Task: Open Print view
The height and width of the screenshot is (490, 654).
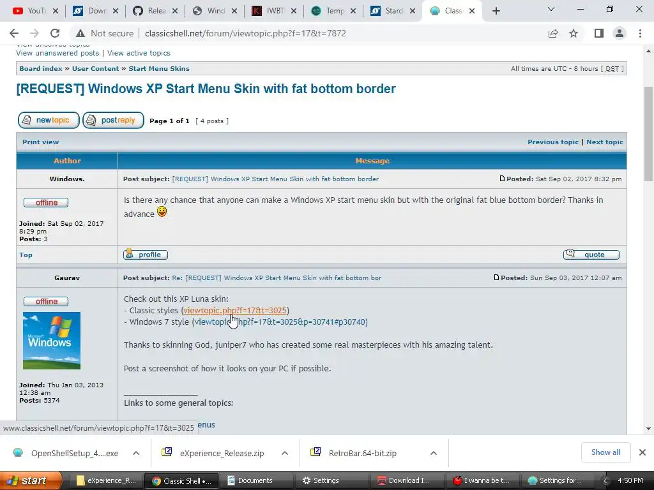Action: coord(40,142)
